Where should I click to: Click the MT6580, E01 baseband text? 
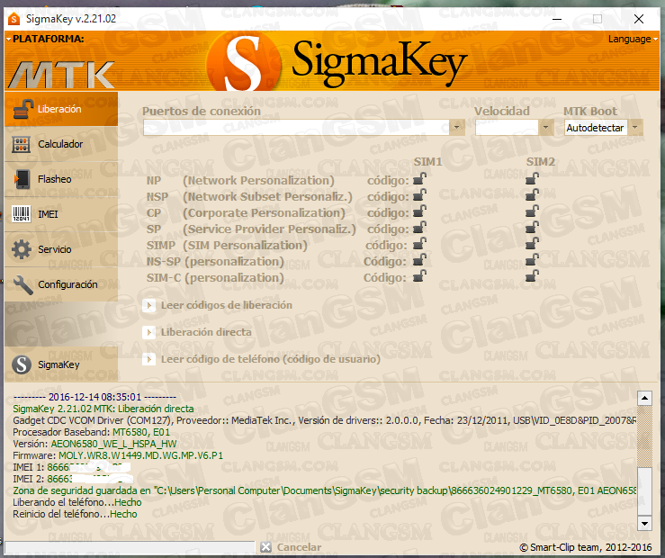(x=141, y=432)
